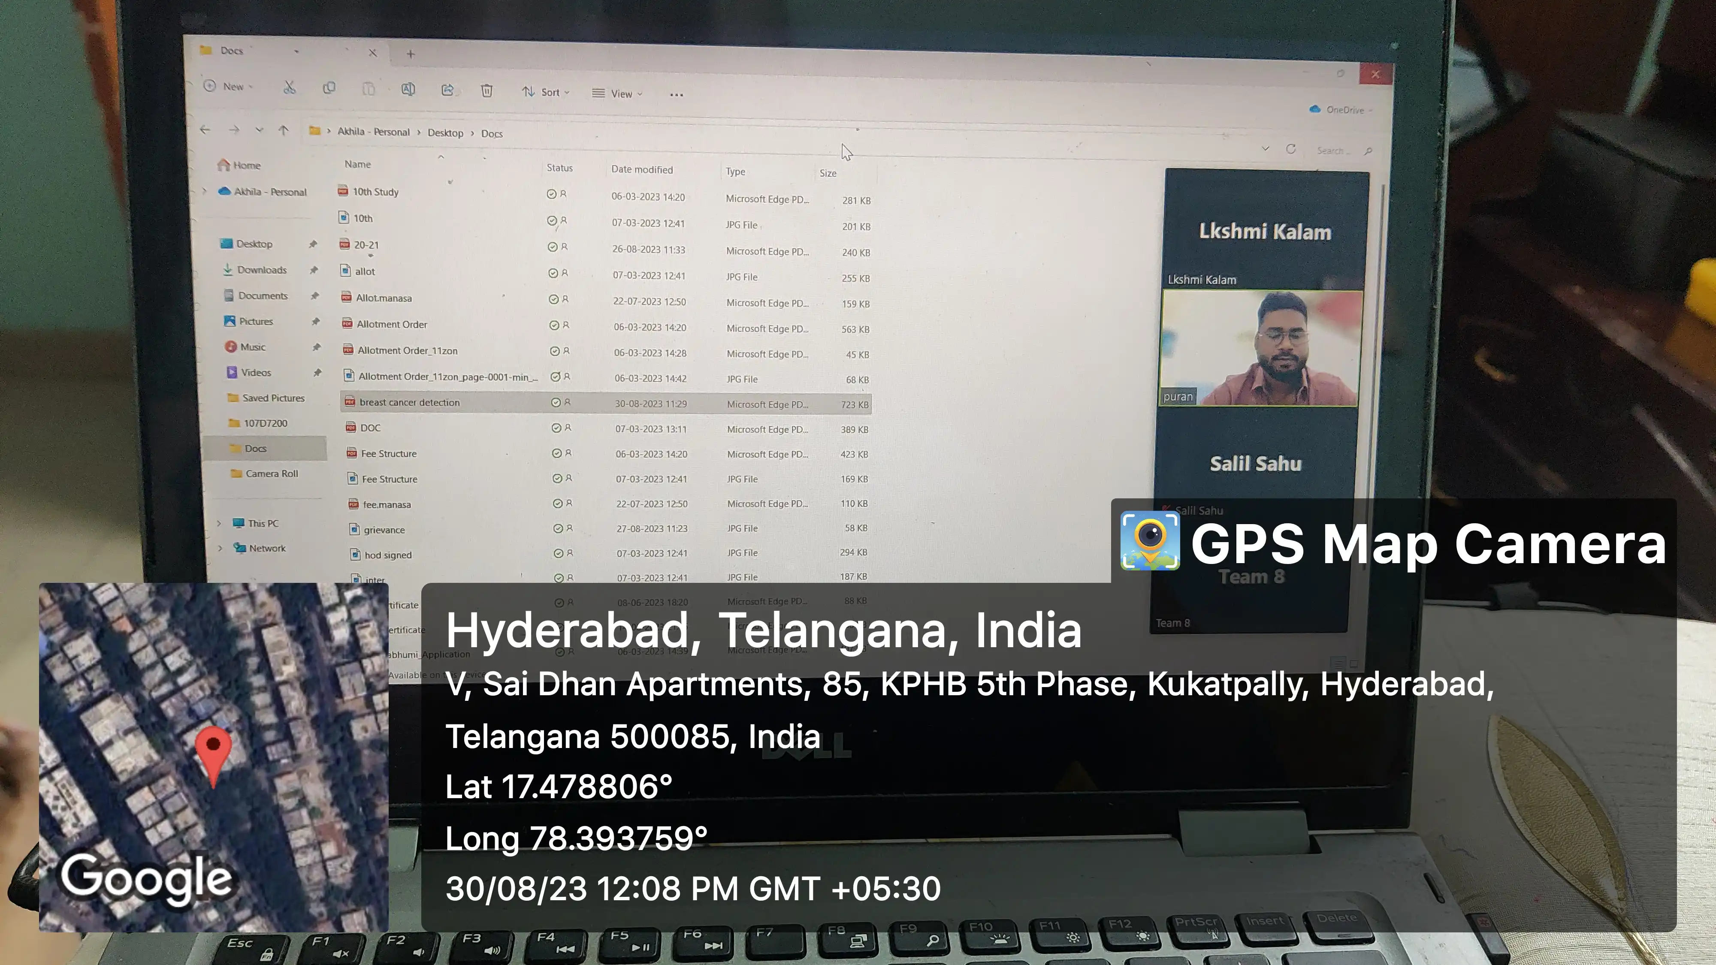Click the Delete trash icon

[487, 90]
